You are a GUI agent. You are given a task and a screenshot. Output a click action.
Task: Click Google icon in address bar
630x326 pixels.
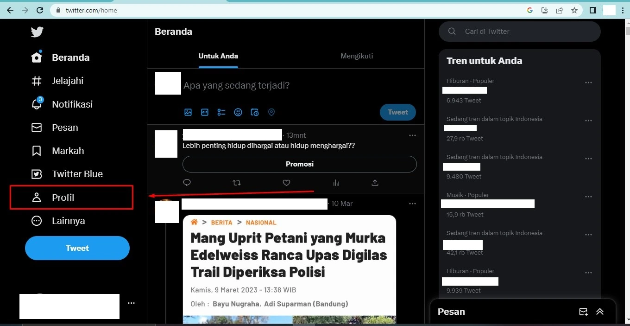coord(530,10)
